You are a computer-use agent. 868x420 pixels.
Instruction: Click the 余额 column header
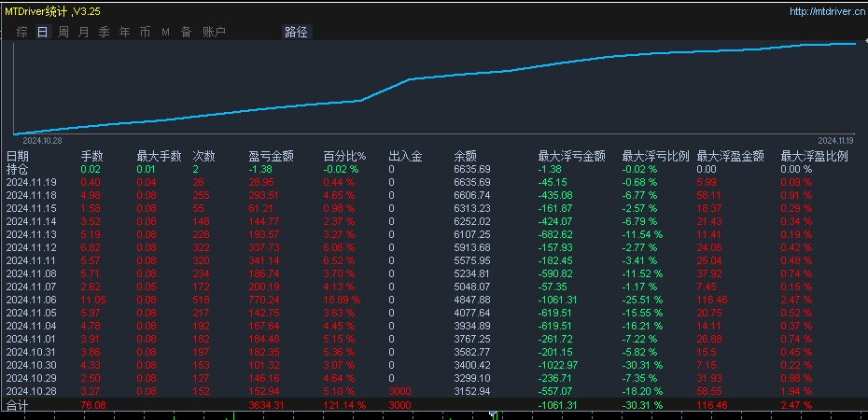pos(465,157)
